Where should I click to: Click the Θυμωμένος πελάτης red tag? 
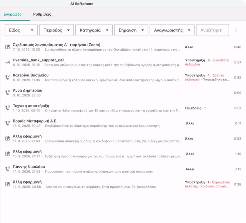[207, 184]
